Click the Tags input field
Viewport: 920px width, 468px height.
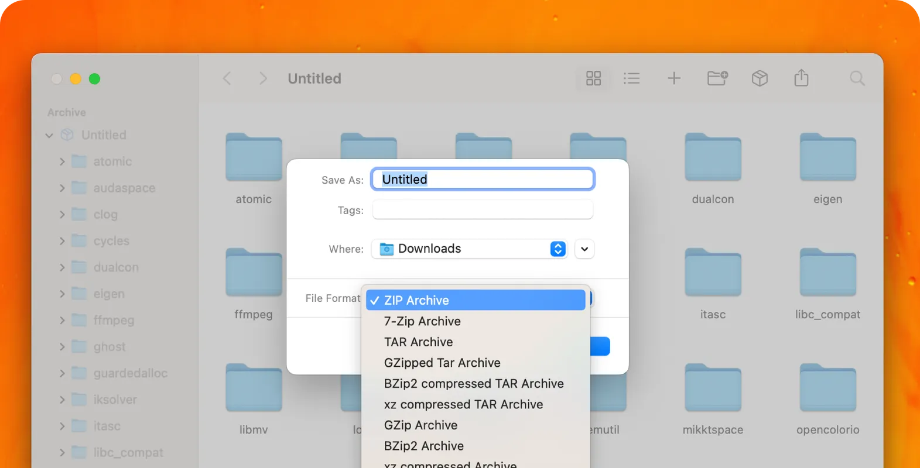pyautogui.click(x=483, y=210)
